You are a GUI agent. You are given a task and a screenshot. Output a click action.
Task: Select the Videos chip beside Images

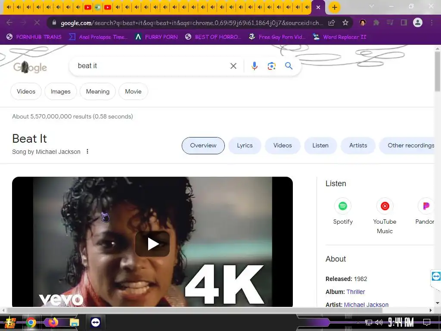tap(26, 91)
